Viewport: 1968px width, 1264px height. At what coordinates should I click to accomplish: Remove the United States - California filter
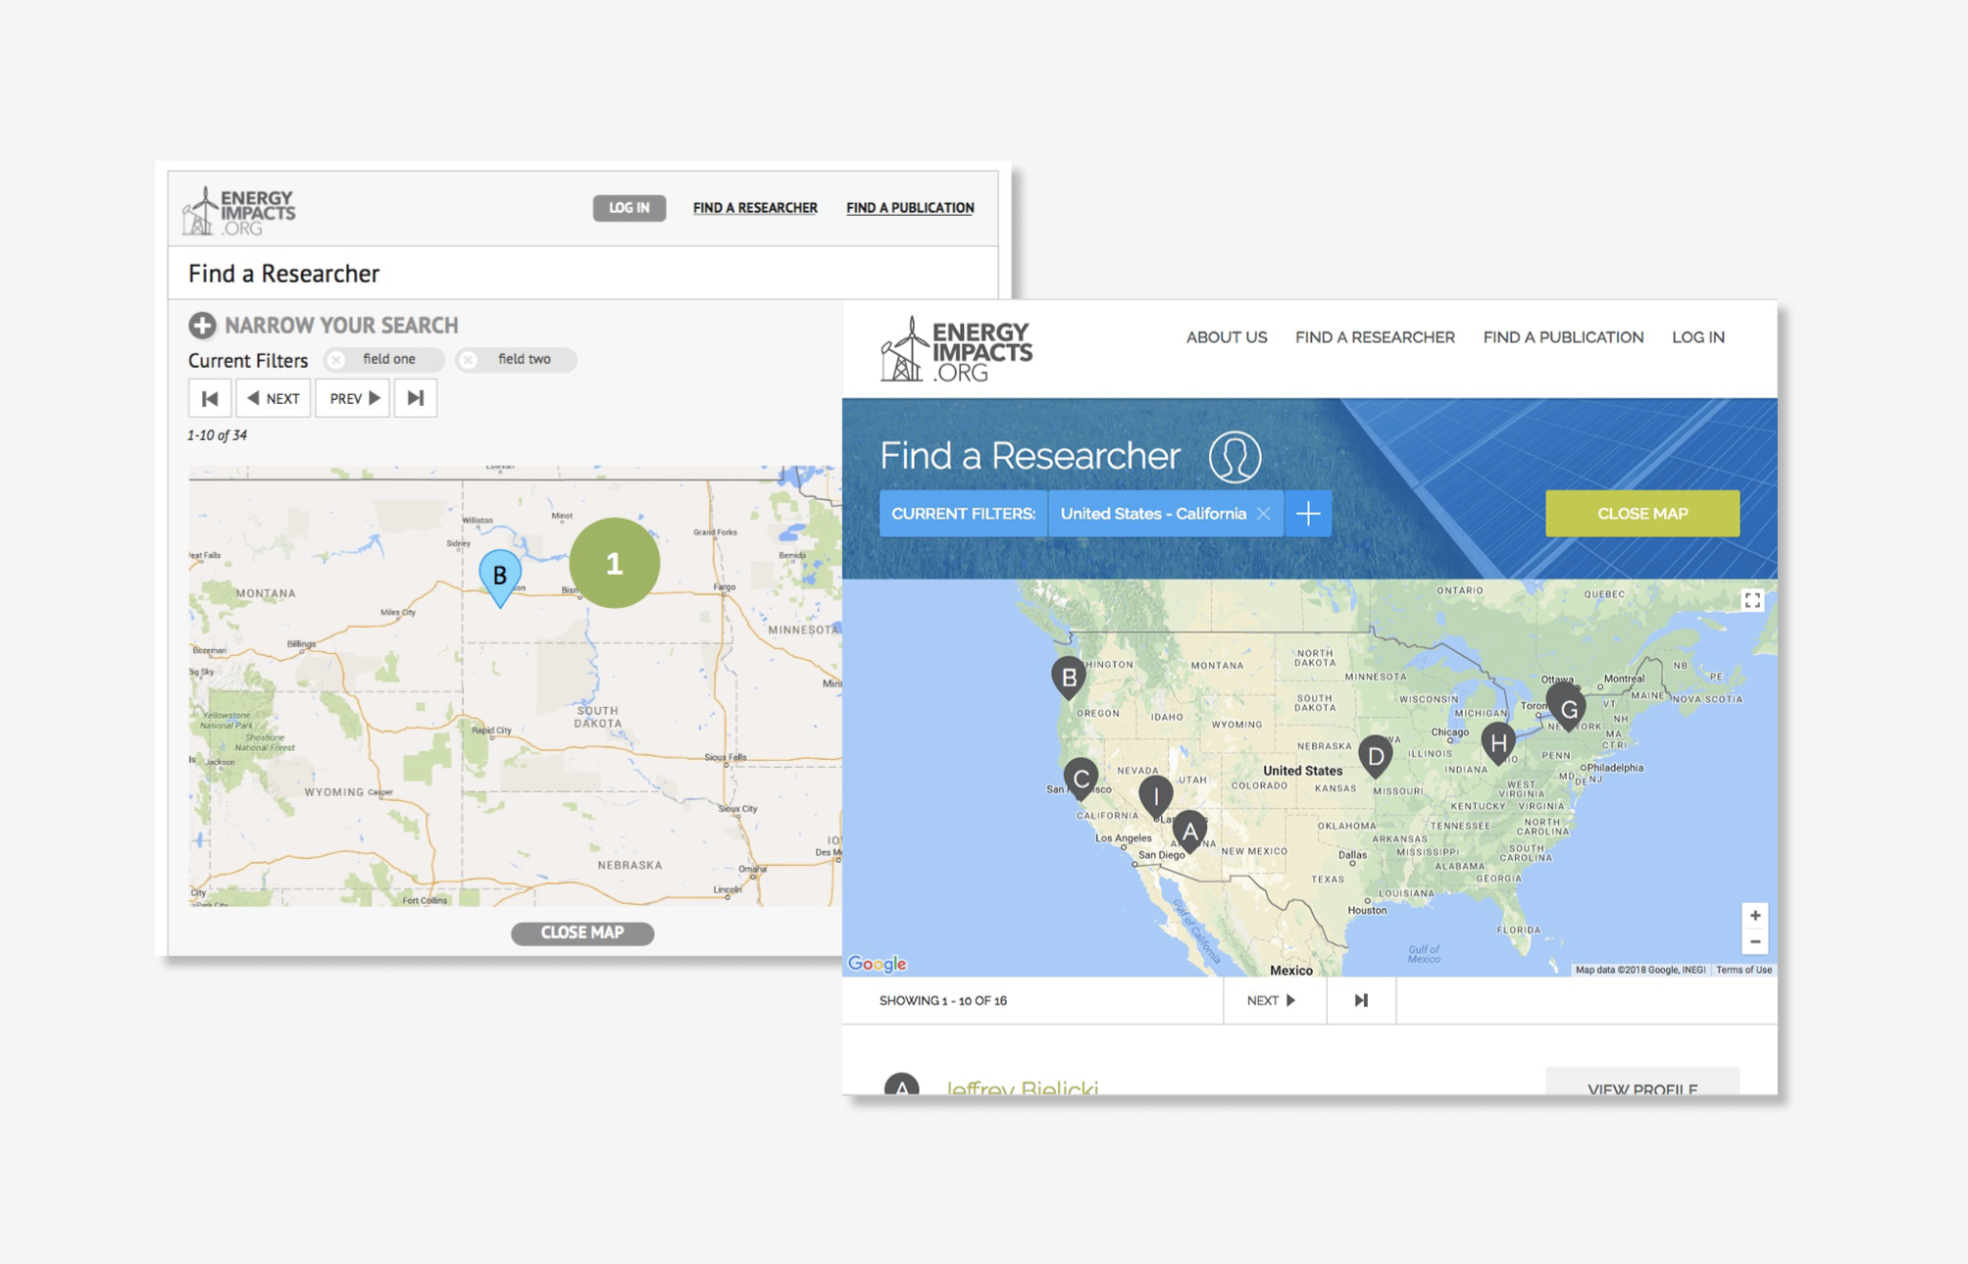(x=1263, y=514)
